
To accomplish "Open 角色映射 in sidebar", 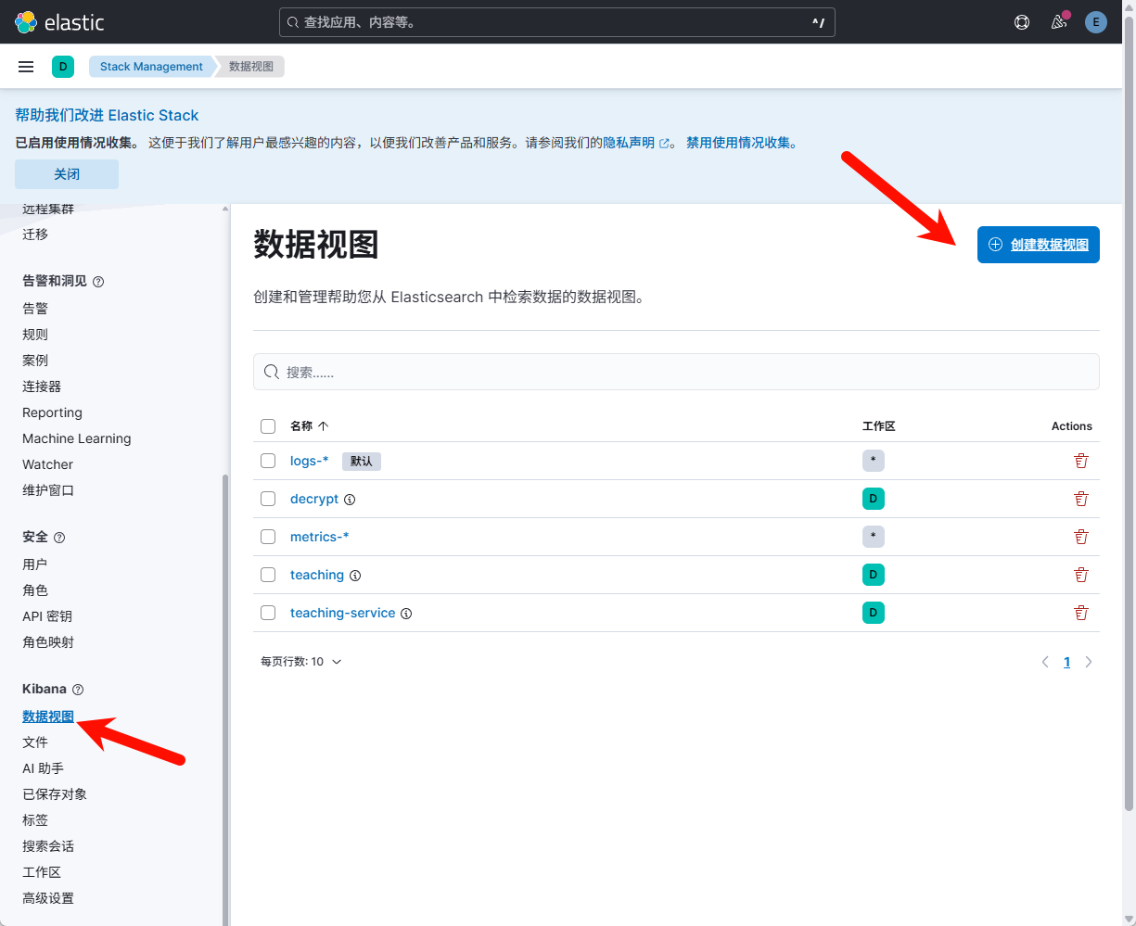I will pos(48,642).
